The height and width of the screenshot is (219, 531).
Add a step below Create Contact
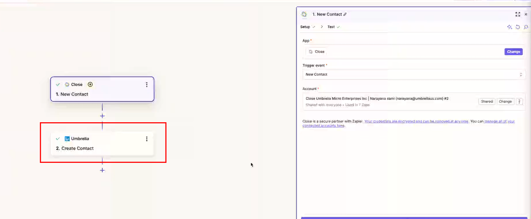pyautogui.click(x=102, y=170)
